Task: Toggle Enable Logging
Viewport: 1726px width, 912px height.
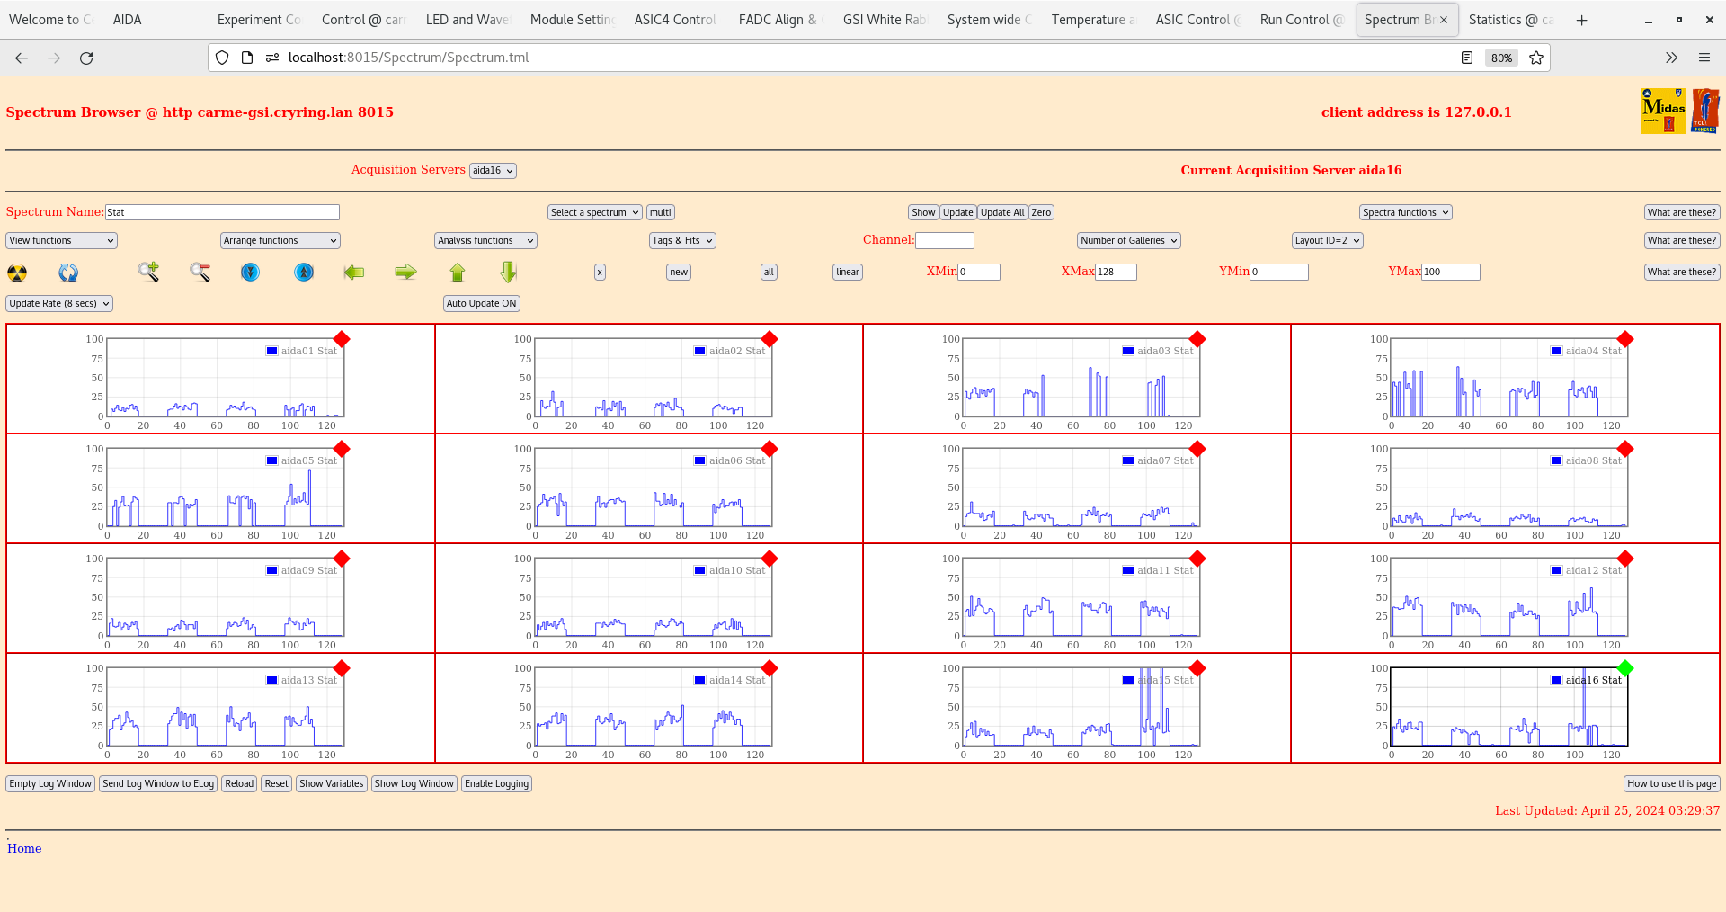Action: [496, 784]
